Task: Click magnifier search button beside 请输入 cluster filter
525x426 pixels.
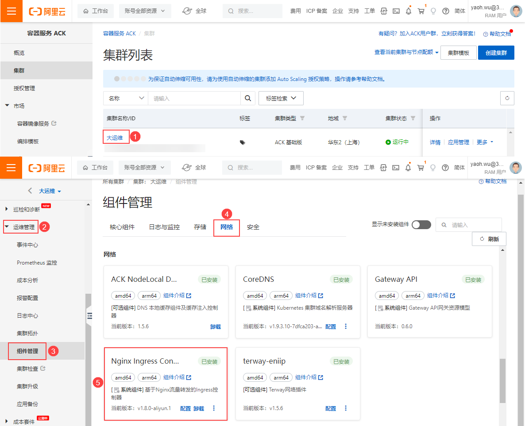Action: tap(248, 98)
